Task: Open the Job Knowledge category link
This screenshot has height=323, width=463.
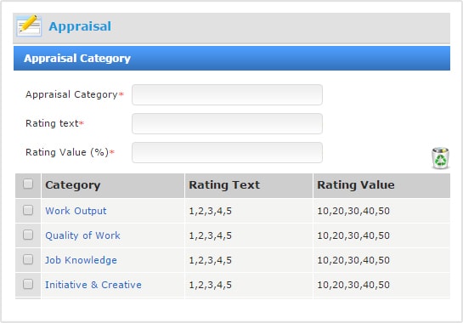Action: pyautogui.click(x=81, y=260)
